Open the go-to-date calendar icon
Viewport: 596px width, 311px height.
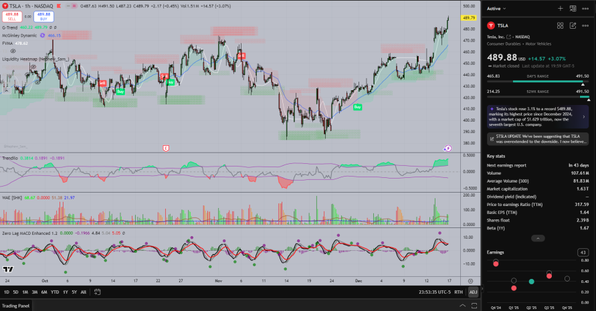pos(97,292)
